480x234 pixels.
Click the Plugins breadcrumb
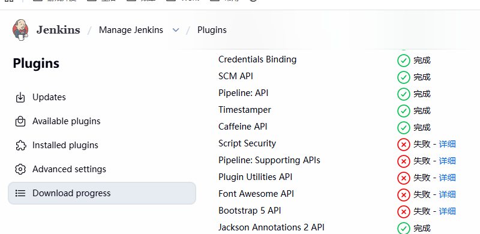point(212,30)
